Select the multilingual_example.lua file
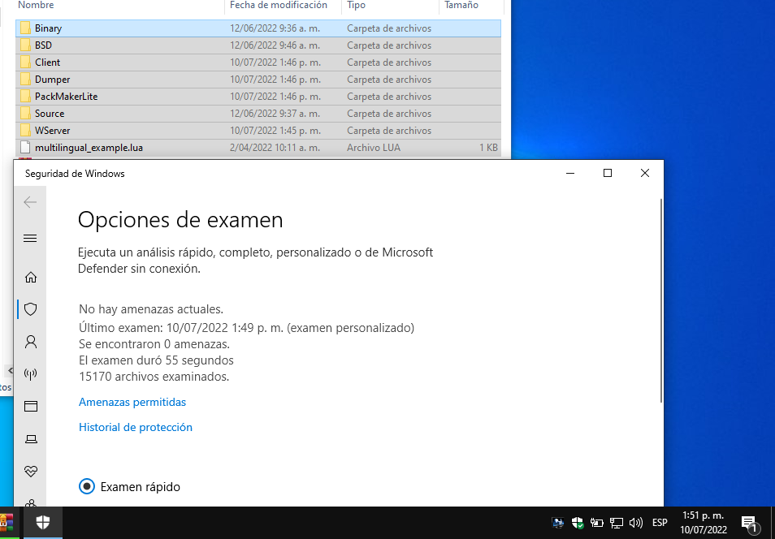This screenshot has width=775, height=539. point(89,148)
